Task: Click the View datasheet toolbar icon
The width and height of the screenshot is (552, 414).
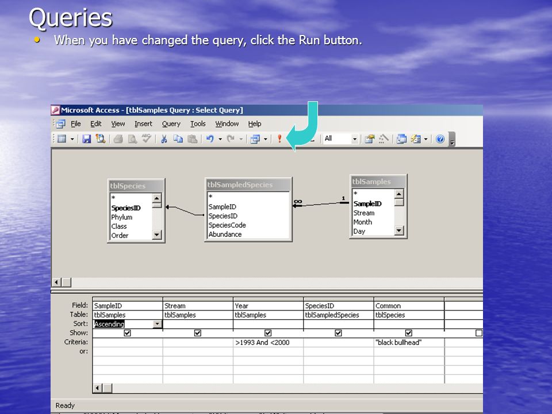Action: coord(62,139)
